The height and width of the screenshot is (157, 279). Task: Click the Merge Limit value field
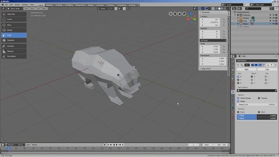(x=257, y=105)
